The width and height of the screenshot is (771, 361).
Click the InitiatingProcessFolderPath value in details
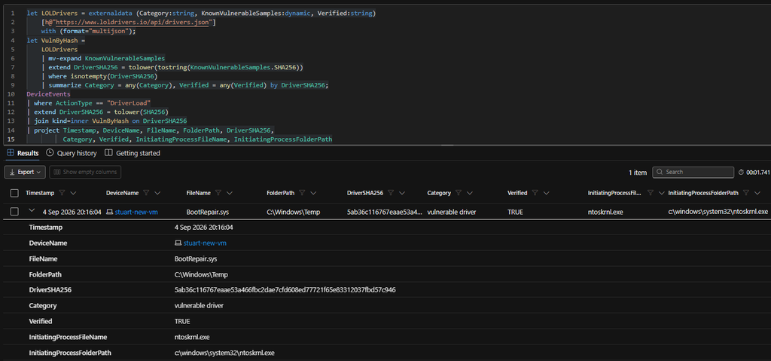coord(224,353)
